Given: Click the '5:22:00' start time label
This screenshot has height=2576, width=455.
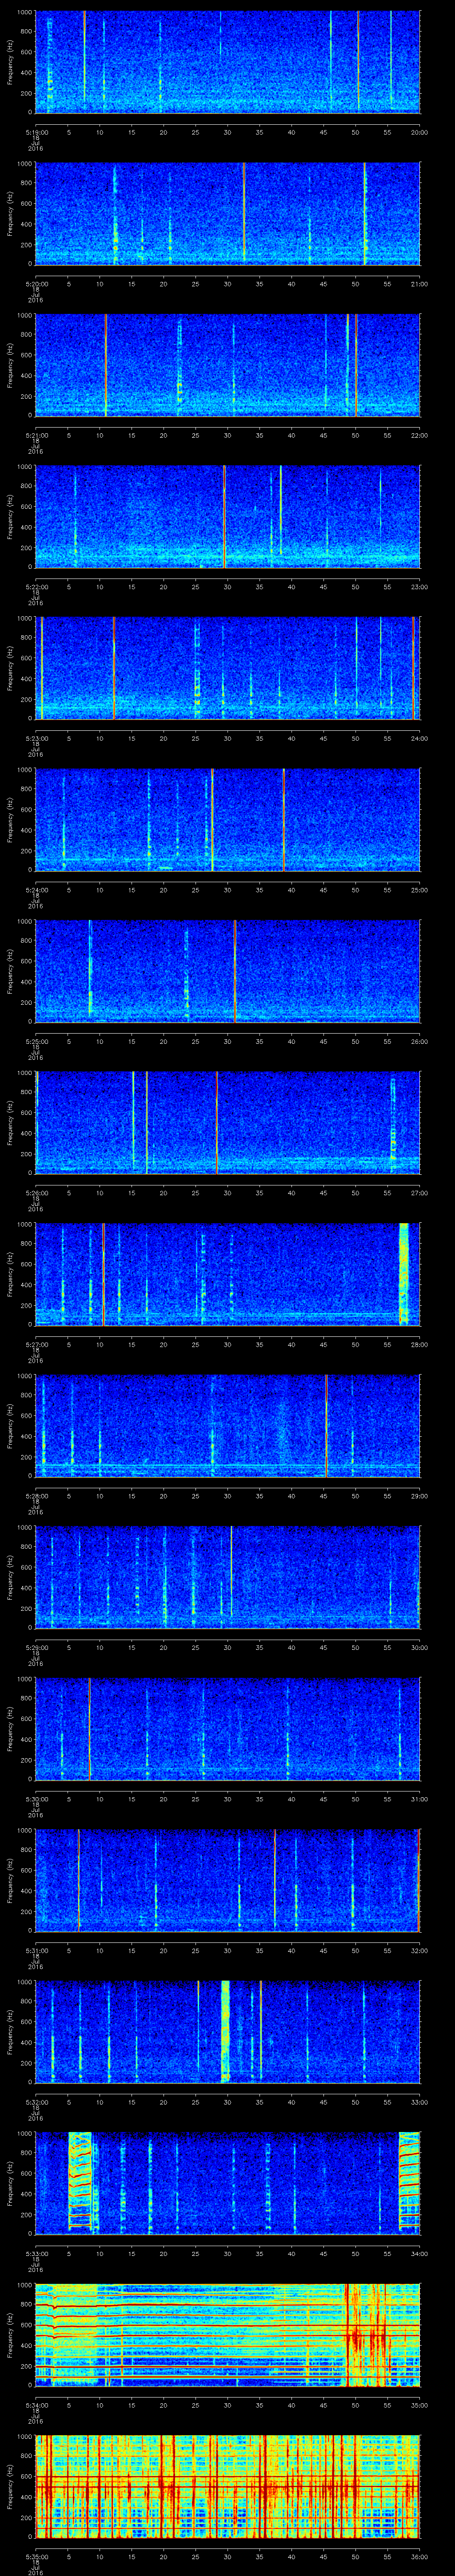Looking at the screenshot, I should point(36,587).
